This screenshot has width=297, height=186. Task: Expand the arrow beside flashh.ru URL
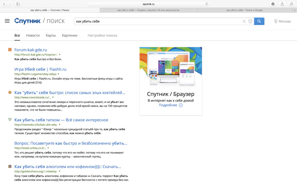click(58, 74)
